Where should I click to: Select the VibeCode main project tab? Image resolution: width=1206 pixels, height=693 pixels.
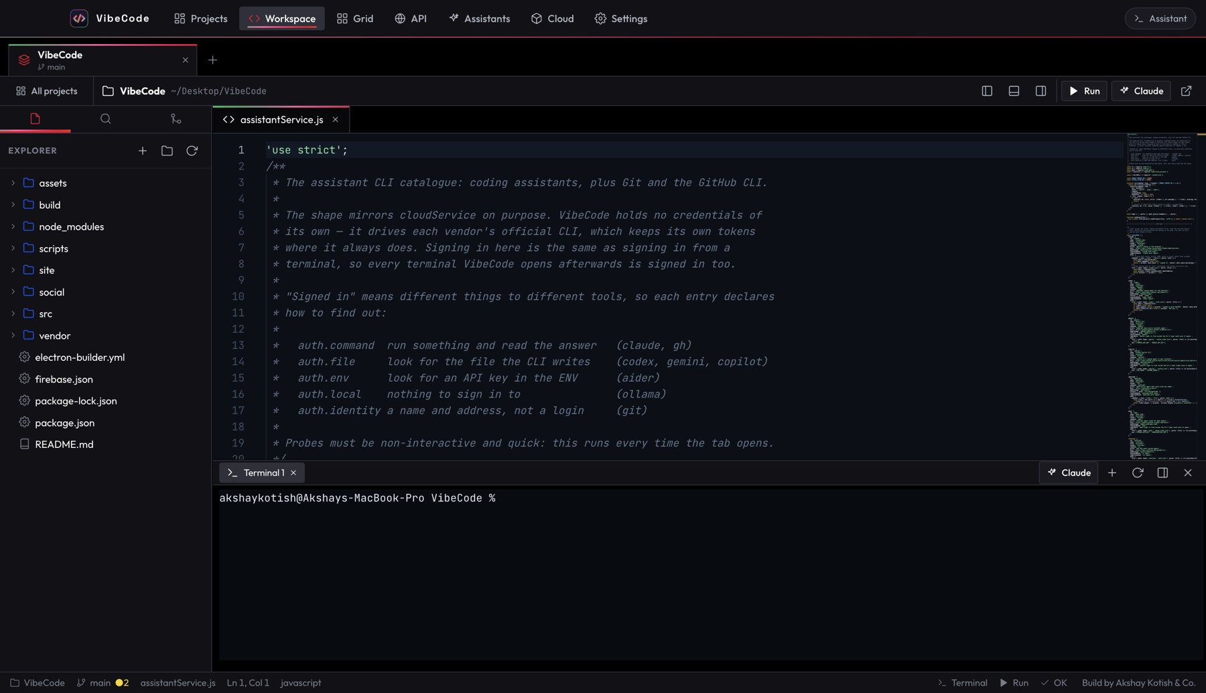[103, 60]
